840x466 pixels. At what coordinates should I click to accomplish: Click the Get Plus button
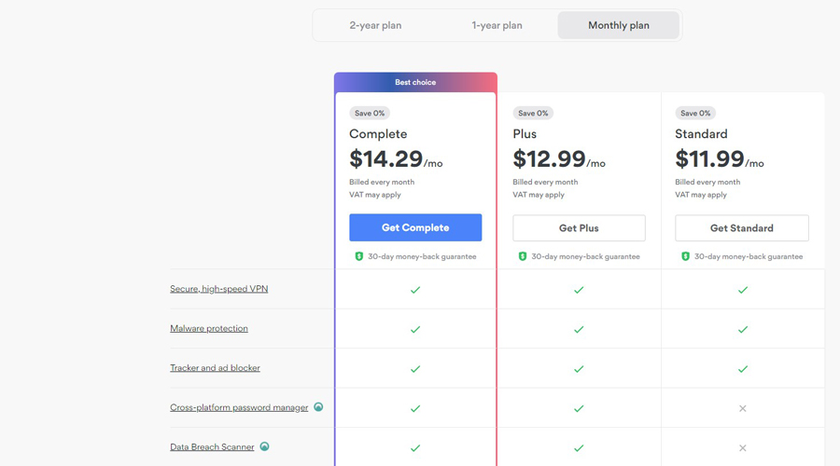point(579,227)
